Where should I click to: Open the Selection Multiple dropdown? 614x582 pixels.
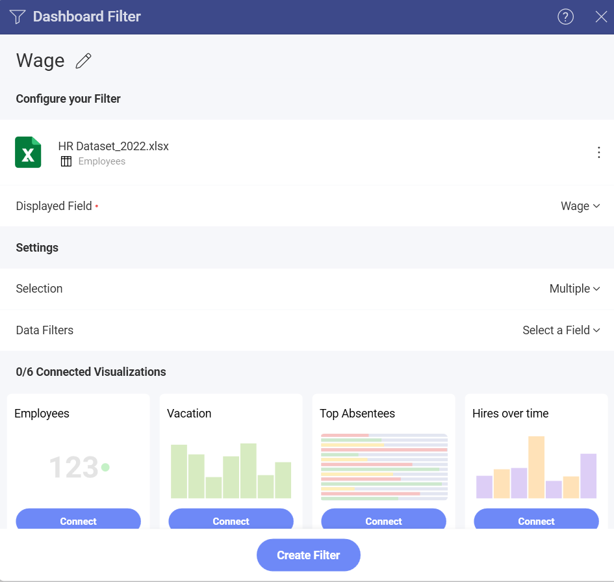point(574,289)
